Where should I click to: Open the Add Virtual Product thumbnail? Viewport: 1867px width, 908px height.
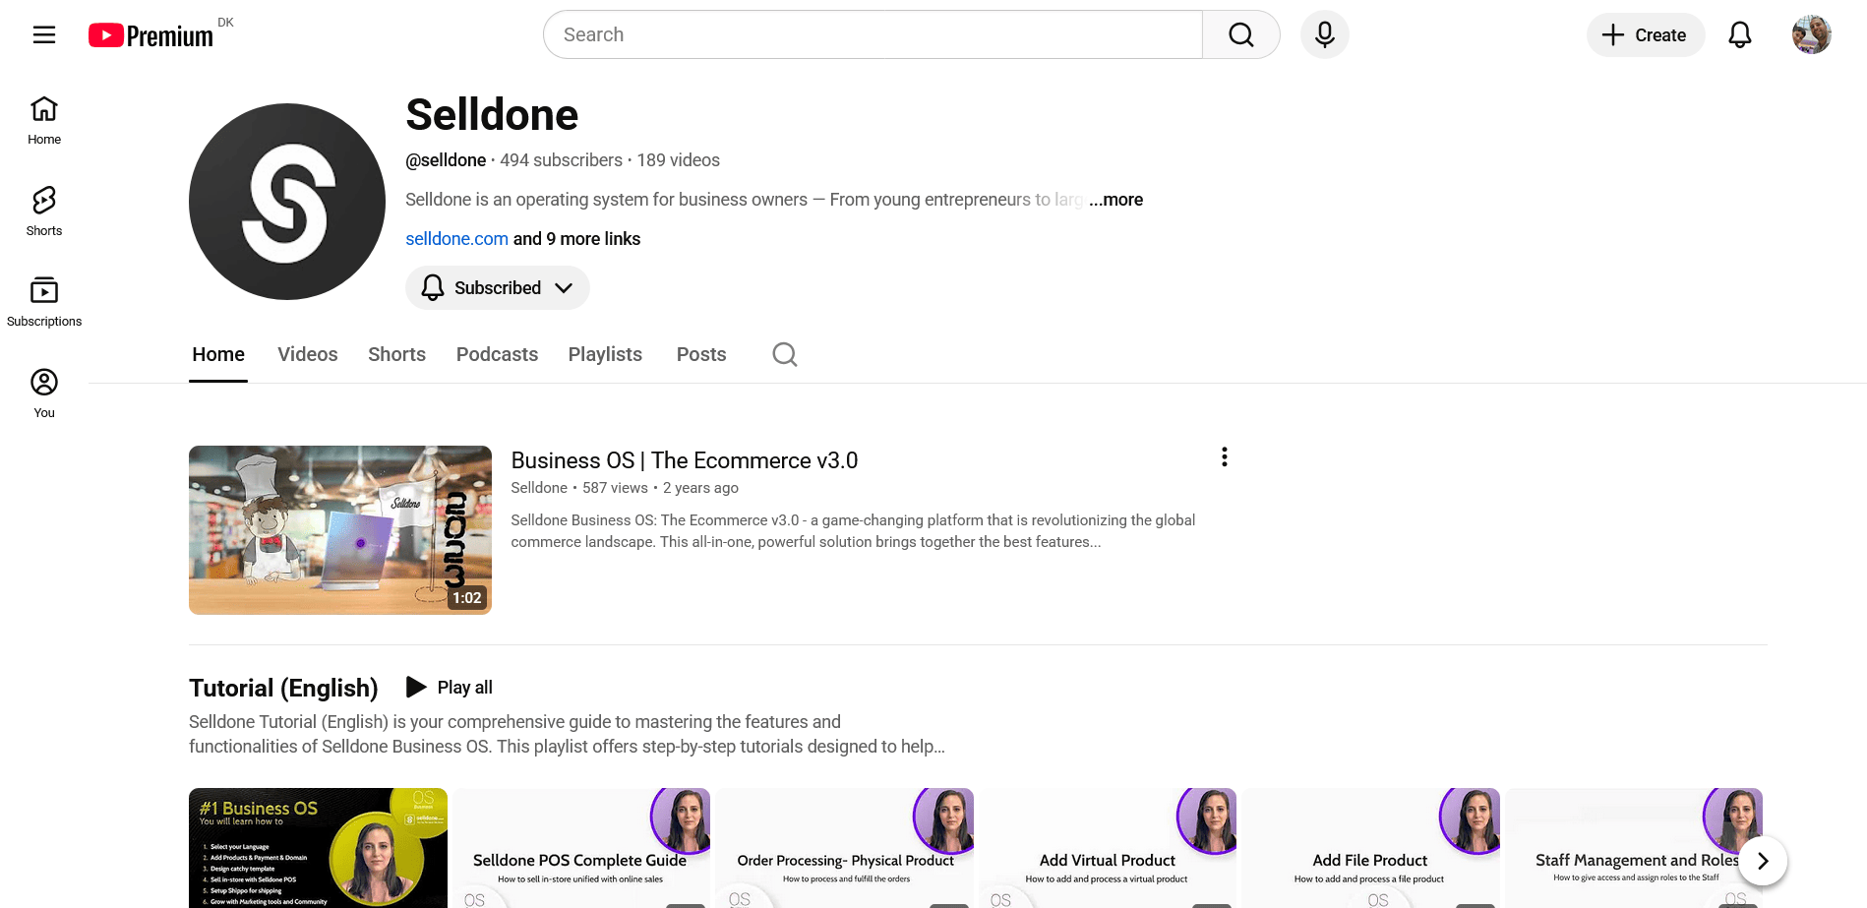click(1107, 848)
